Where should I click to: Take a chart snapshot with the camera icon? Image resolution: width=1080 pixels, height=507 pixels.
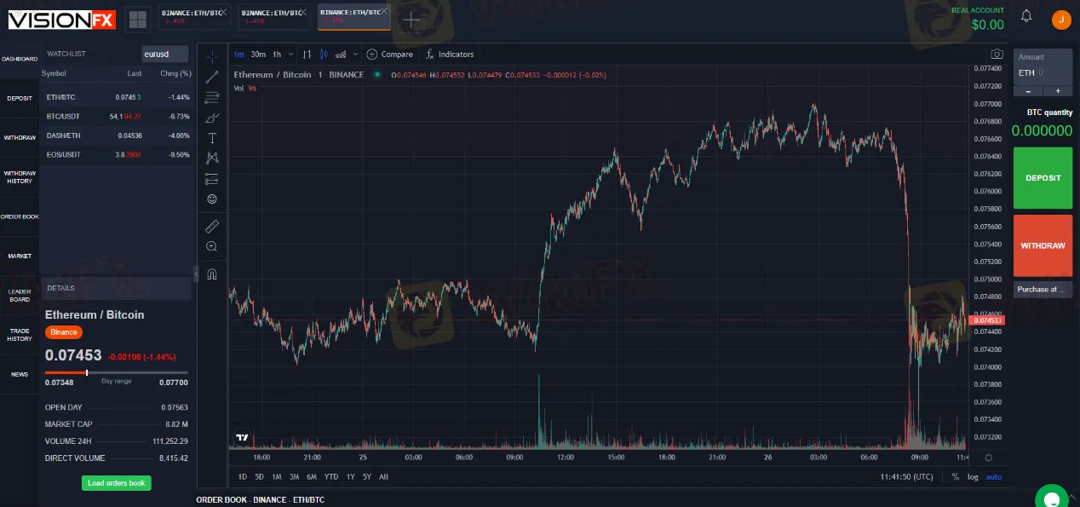click(x=997, y=54)
